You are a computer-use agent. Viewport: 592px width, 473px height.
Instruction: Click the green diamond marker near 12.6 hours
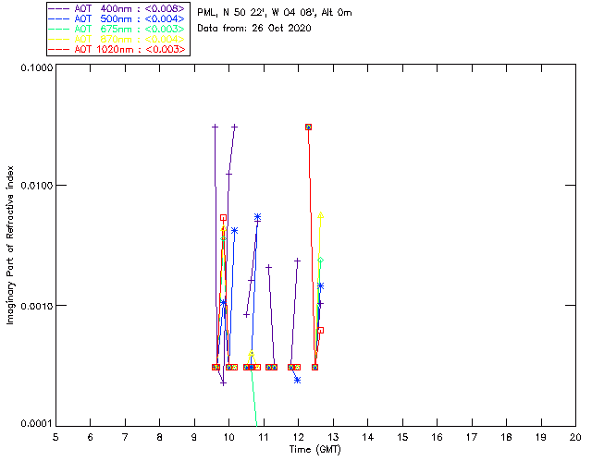[x=321, y=261]
